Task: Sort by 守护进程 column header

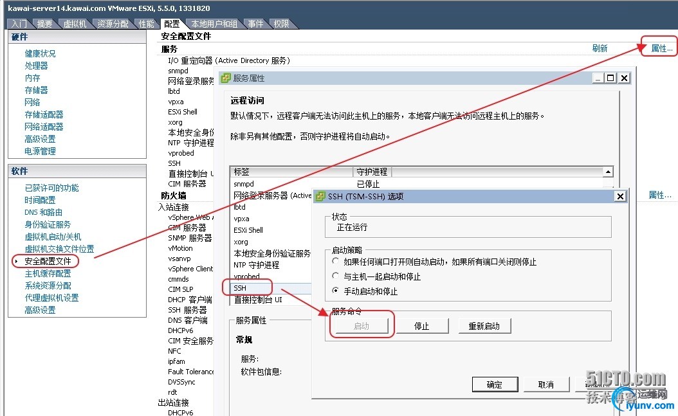Action: pos(372,172)
